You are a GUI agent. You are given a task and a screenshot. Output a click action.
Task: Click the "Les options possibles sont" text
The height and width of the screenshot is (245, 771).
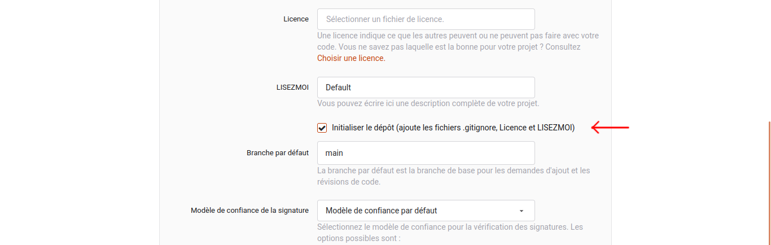click(x=359, y=238)
